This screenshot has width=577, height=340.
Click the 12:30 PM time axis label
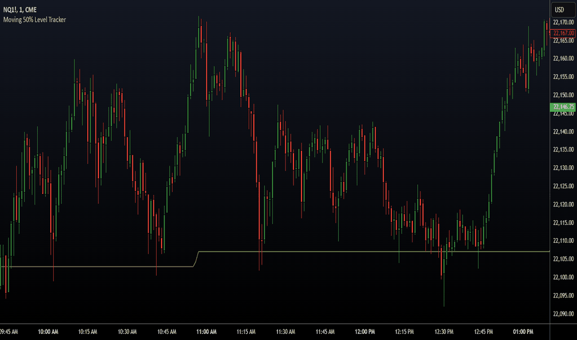pos(444,331)
